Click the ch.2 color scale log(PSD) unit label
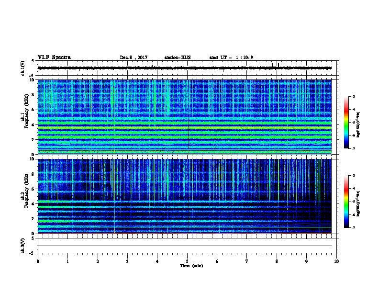The width and height of the screenshot is (379, 293). pyautogui.click(x=358, y=203)
